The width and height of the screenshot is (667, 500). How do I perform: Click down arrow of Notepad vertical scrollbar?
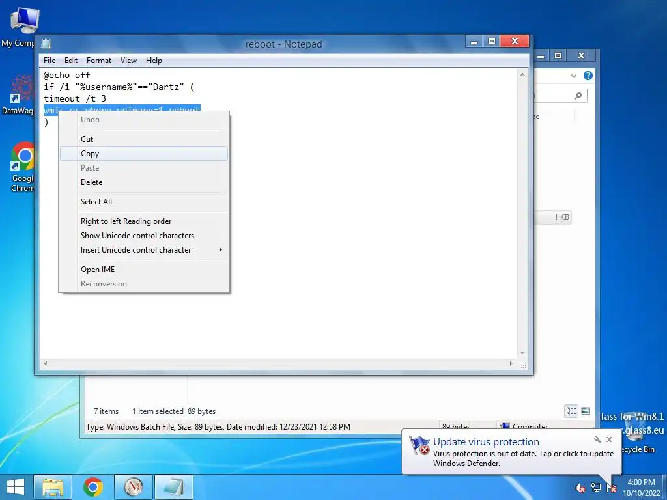click(522, 353)
